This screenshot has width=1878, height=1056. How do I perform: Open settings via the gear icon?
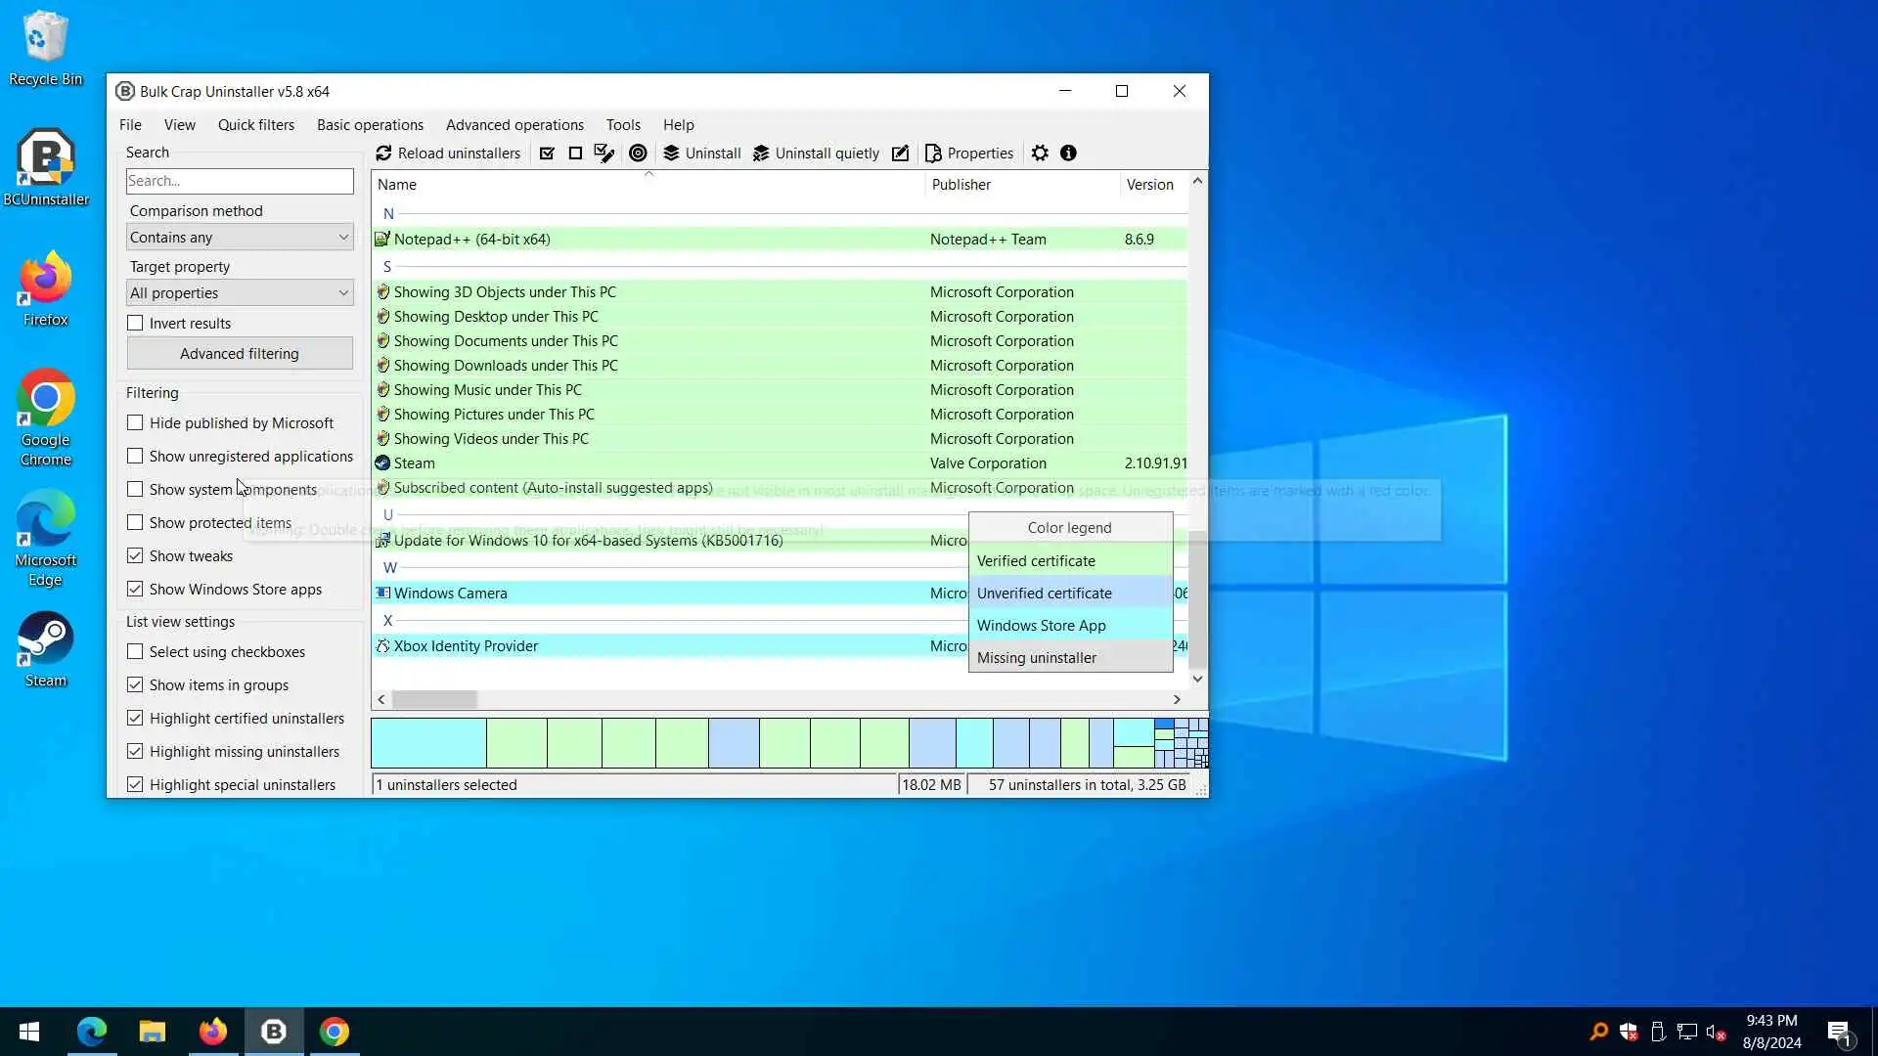[1040, 154]
